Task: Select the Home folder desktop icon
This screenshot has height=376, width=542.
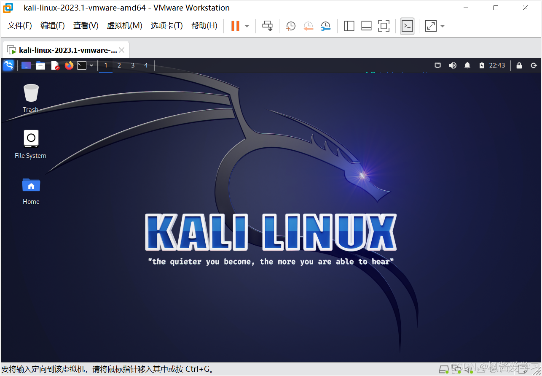Action: pos(31,191)
